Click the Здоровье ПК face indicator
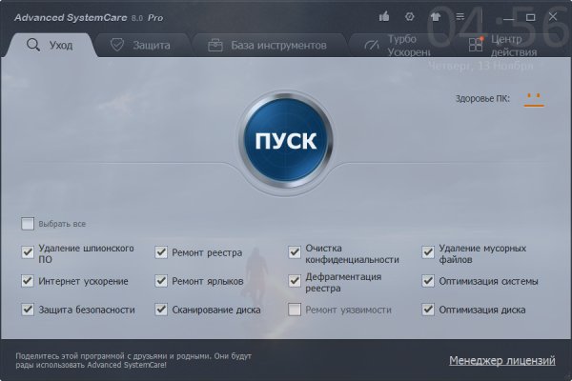The width and height of the screenshot is (572, 381). tap(534, 99)
